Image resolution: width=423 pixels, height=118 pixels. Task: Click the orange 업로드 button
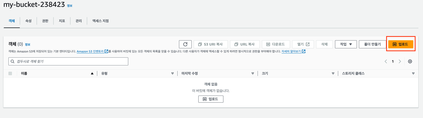(x=401, y=44)
